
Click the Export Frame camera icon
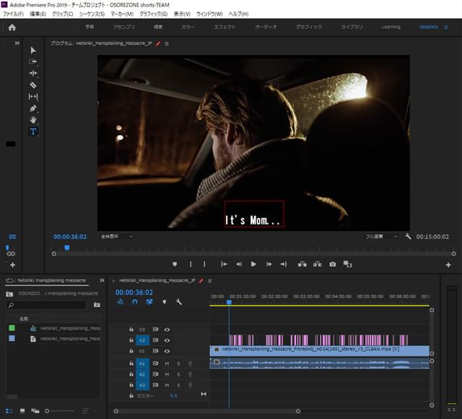click(333, 264)
